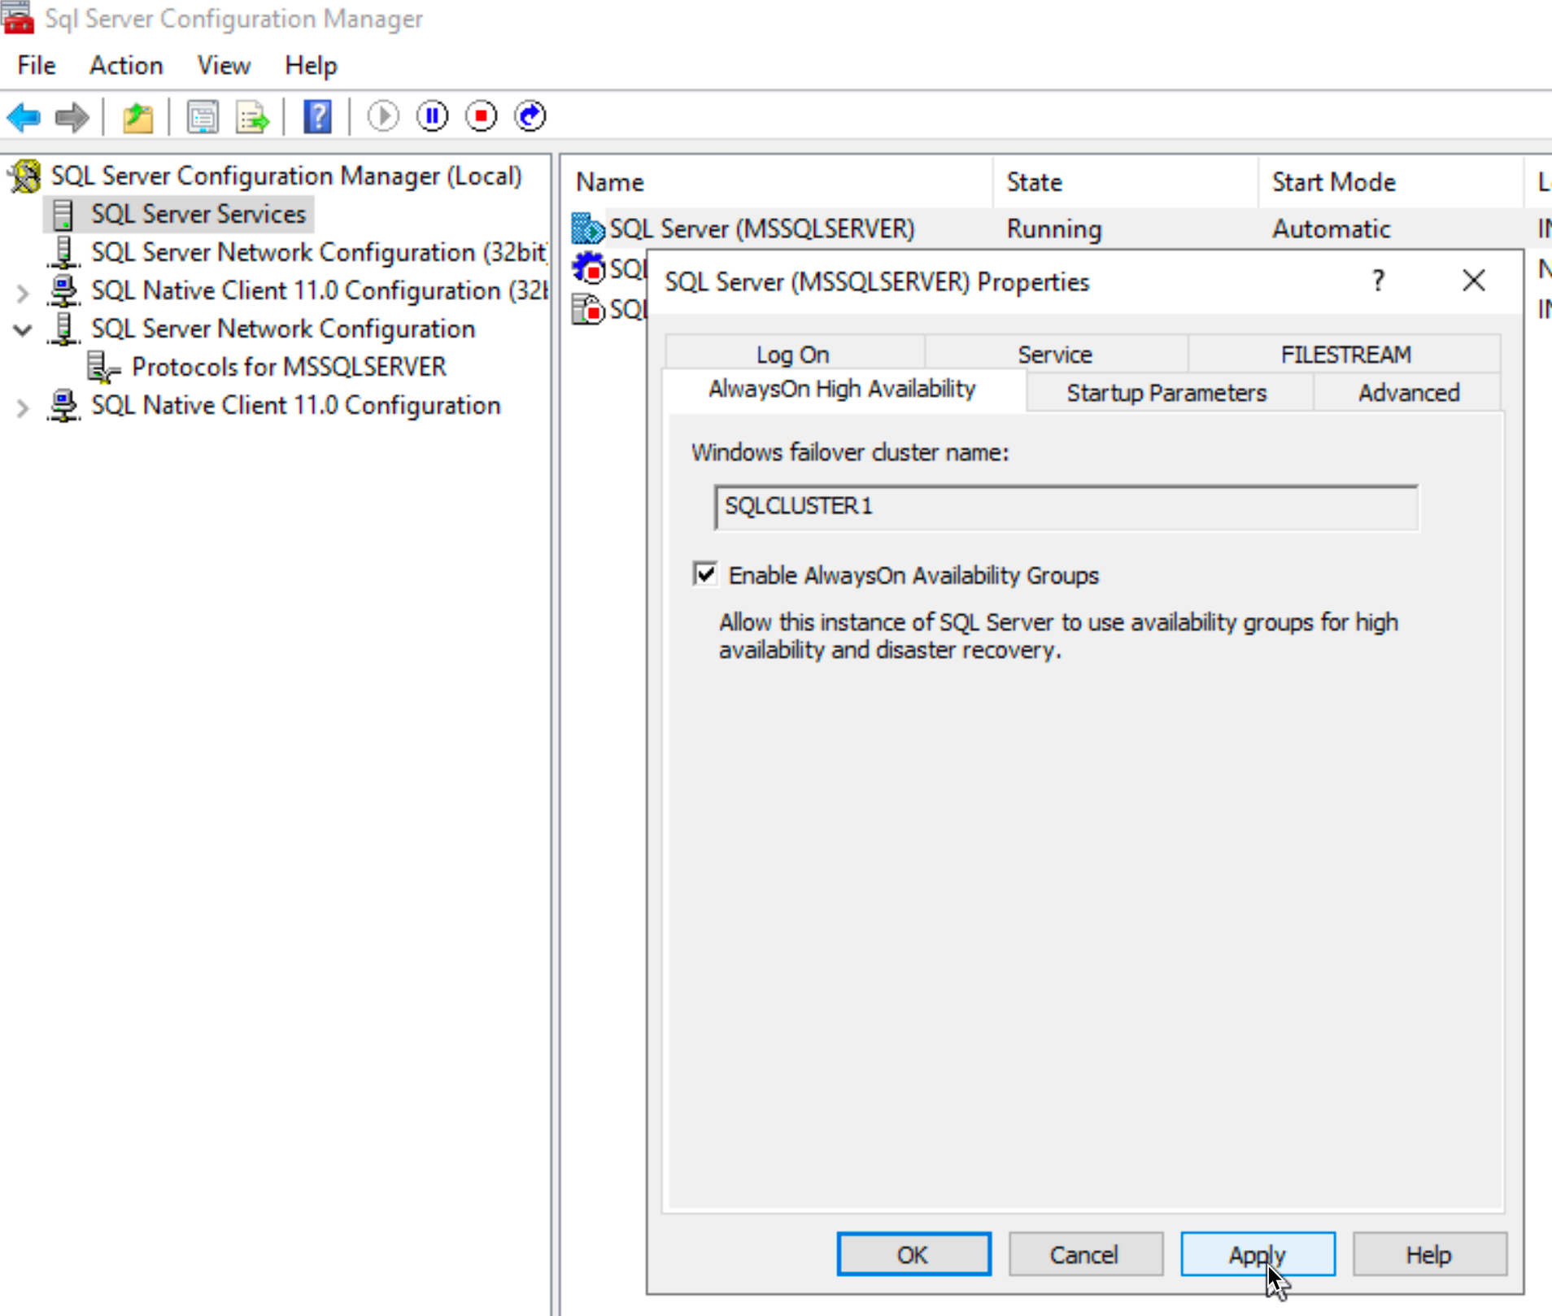The height and width of the screenshot is (1316, 1552).
Task: Click the Stop Service toolbar icon
Action: tap(481, 116)
